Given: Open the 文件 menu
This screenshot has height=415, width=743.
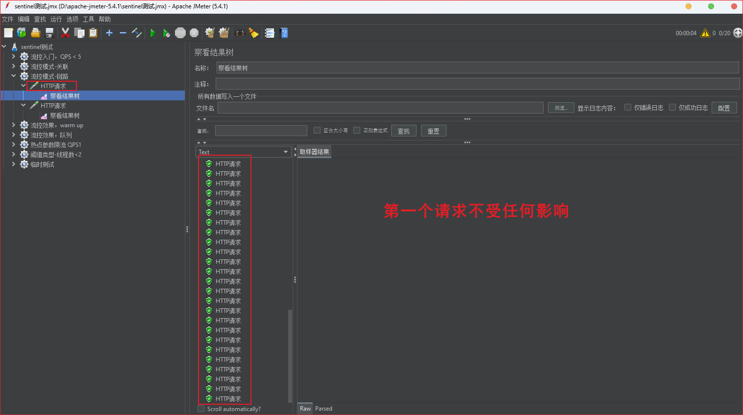Looking at the screenshot, I should [x=7, y=19].
